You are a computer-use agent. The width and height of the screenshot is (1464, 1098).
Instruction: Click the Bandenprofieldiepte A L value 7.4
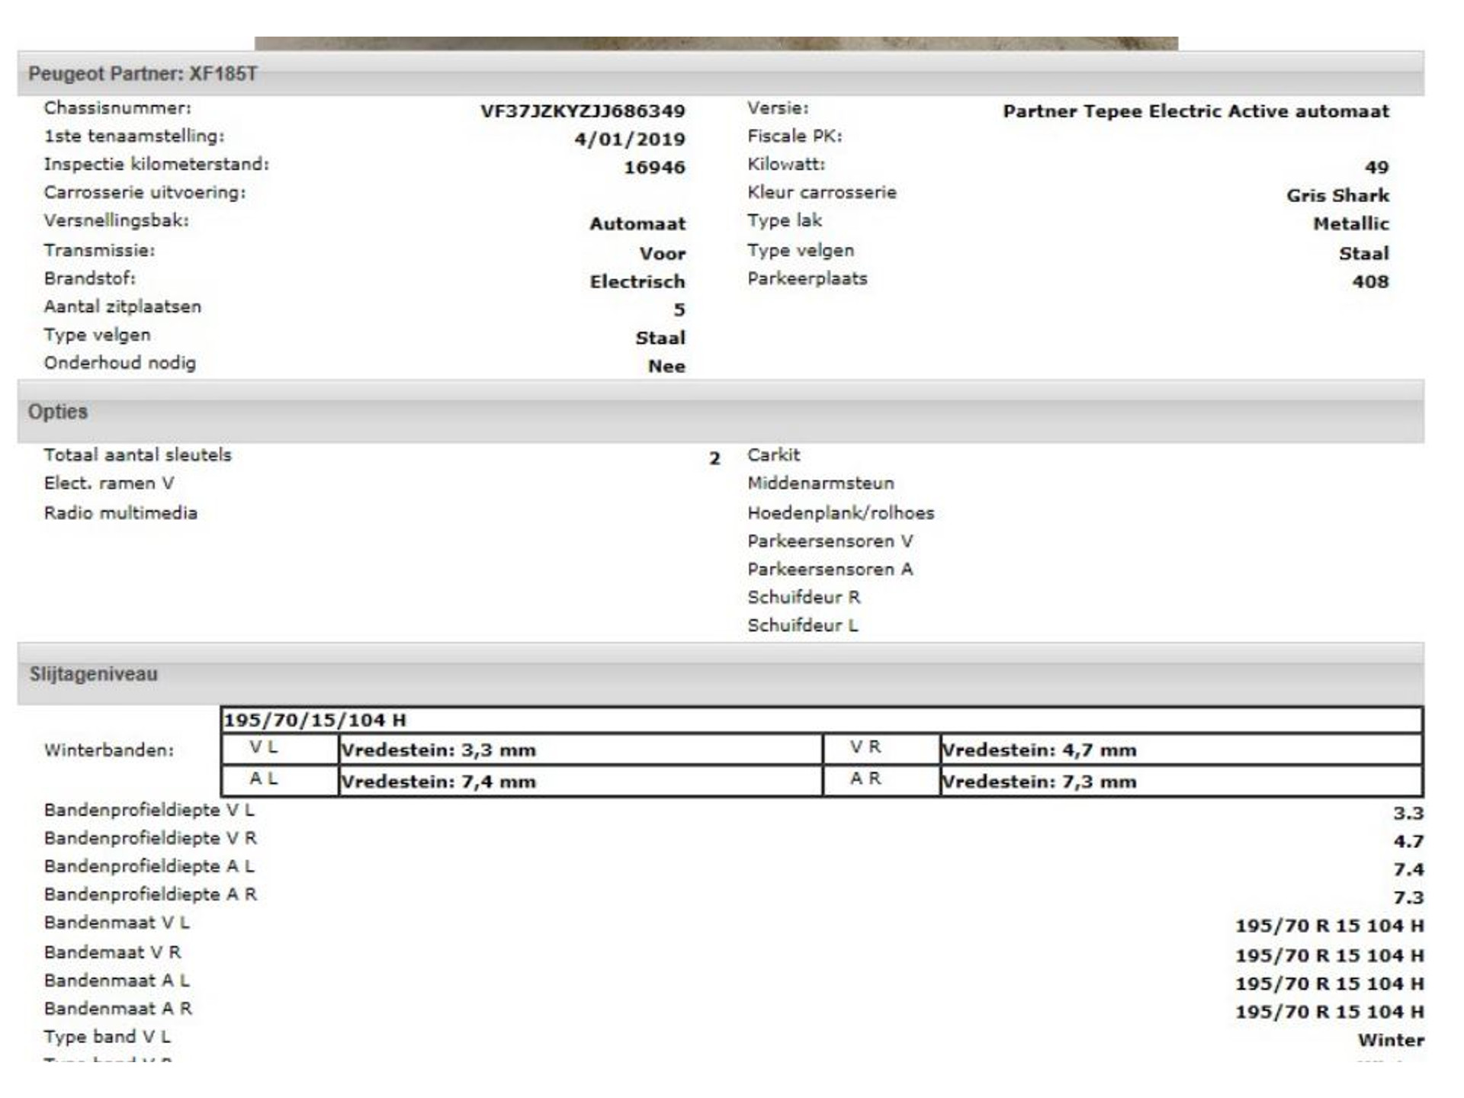coord(1408,869)
